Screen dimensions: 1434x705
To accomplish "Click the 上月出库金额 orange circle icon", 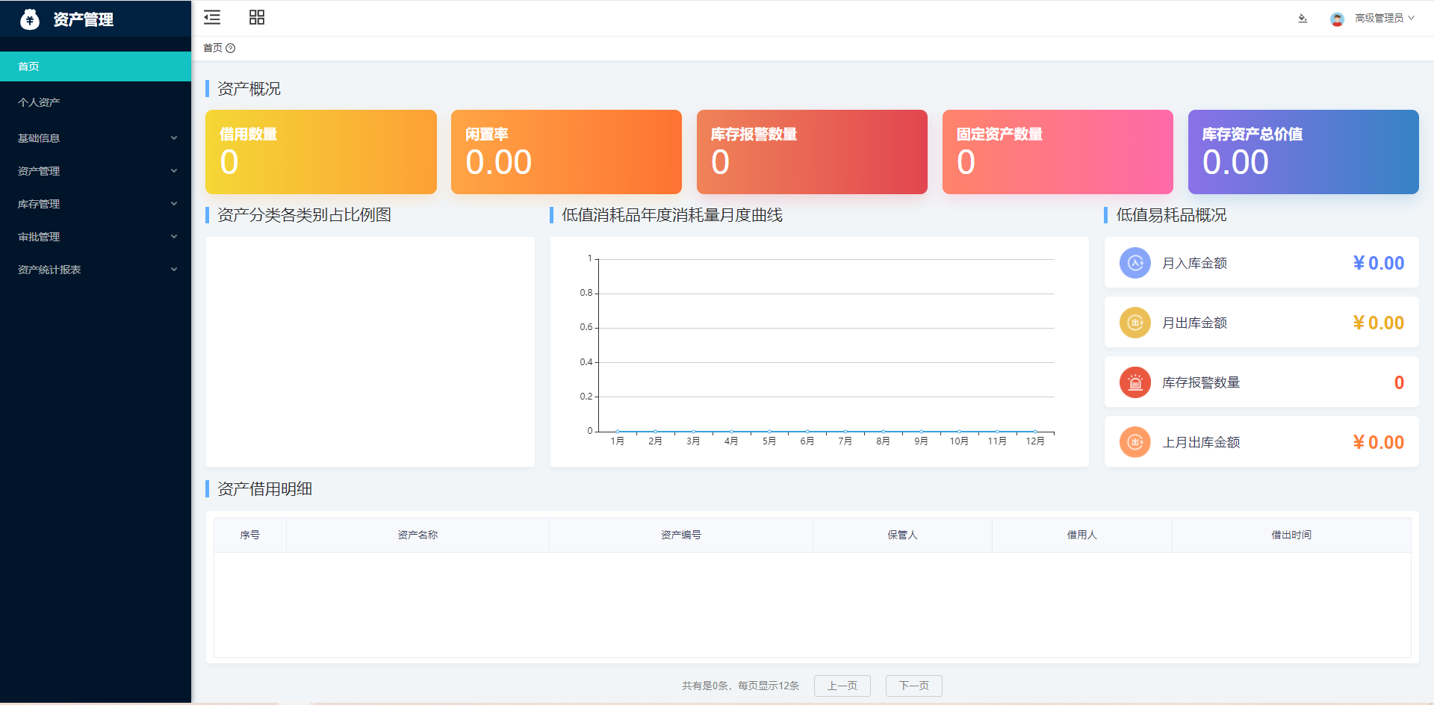I will click(x=1135, y=442).
